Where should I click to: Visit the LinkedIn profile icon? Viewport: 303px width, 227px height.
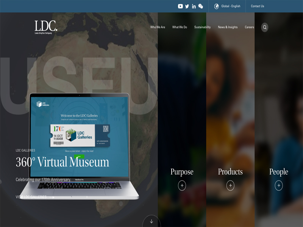tap(194, 6)
